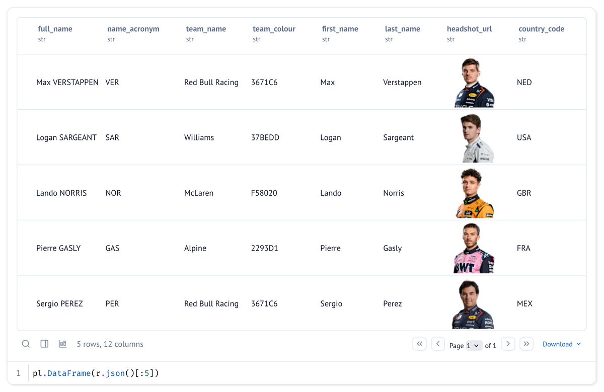This screenshot has height=392, width=604.
Task: Click the first_name column header
Action: click(340, 29)
